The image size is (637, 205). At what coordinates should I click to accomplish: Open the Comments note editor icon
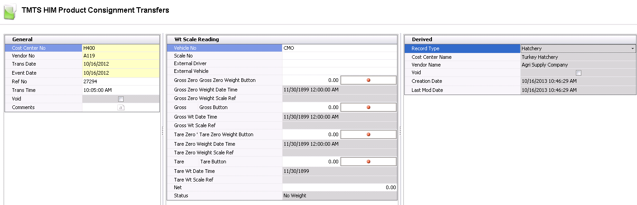120,108
